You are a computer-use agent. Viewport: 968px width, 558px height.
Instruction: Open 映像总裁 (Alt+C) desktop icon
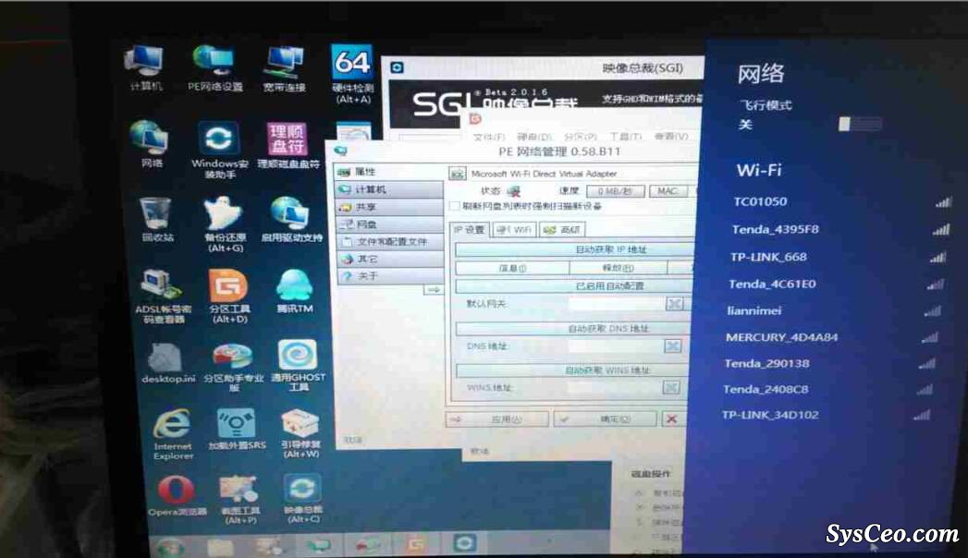click(302, 498)
